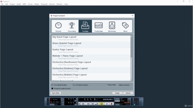Click the template list scroll-up arrow
This screenshot has width=193, height=108.
point(131,37)
